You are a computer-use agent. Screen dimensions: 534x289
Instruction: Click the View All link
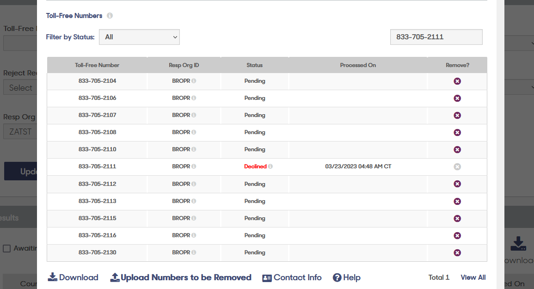473,277
